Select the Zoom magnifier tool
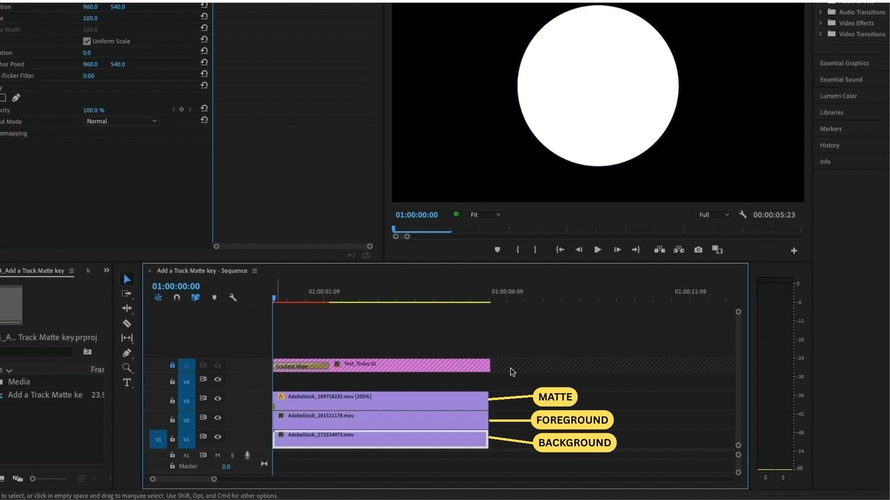 (127, 368)
